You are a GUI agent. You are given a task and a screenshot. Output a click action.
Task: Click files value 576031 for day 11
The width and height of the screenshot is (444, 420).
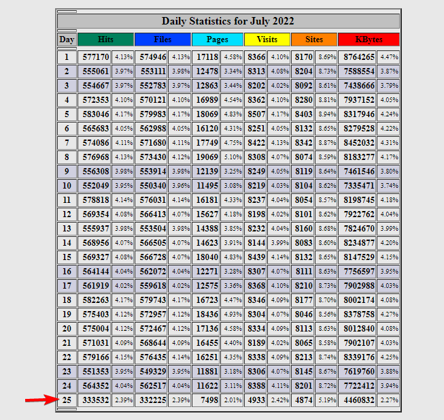[151, 200]
